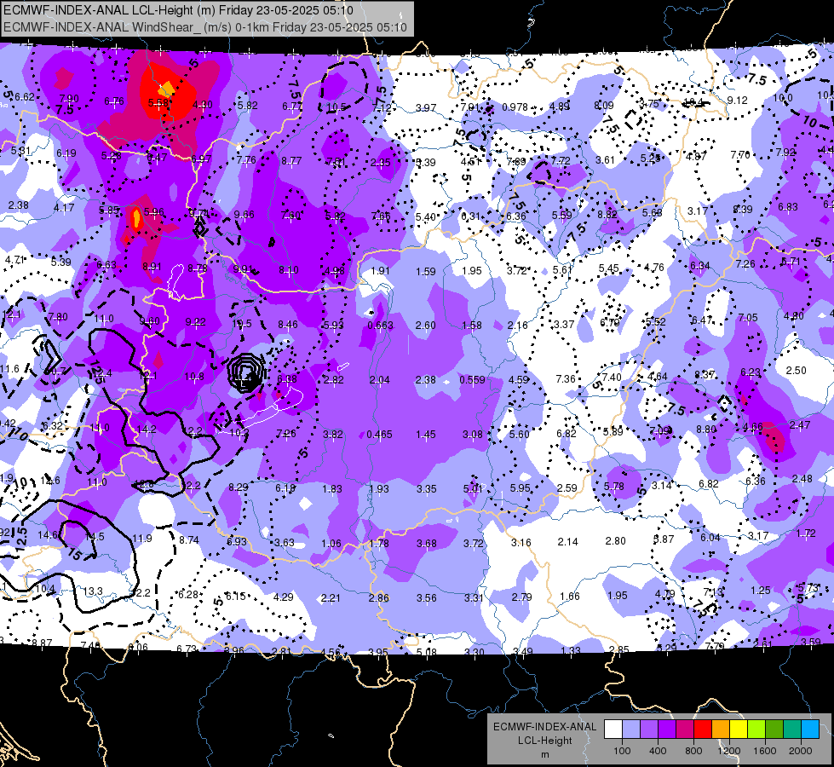Viewport: 834px width, 767px height.
Task: Click the map value '9.12'
Action: coord(737,100)
